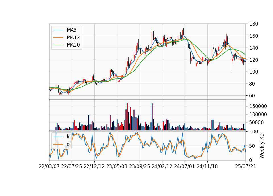273x196 pixels.
Task: Click the 80 price axis label
Action: pos(252,84)
